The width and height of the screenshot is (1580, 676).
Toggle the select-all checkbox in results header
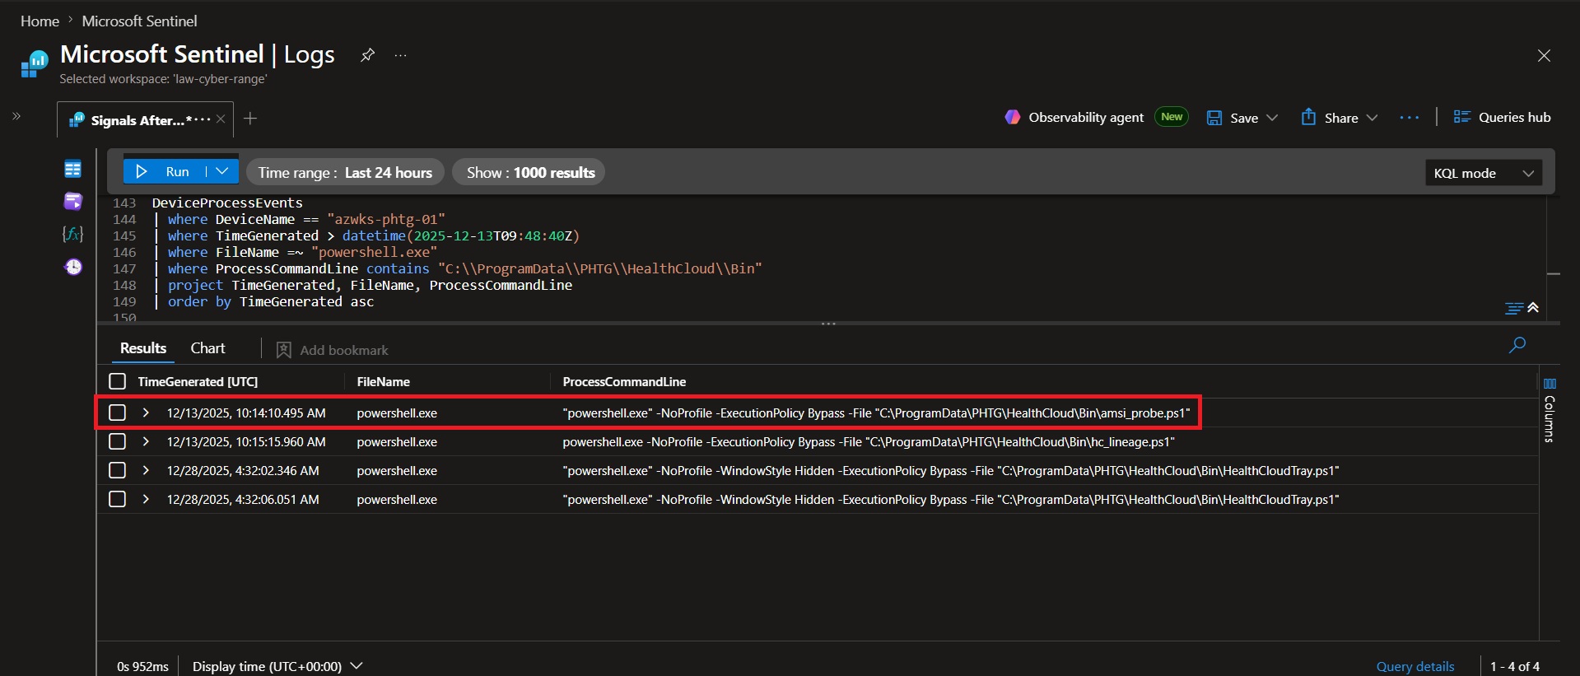[x=118, y=381]
